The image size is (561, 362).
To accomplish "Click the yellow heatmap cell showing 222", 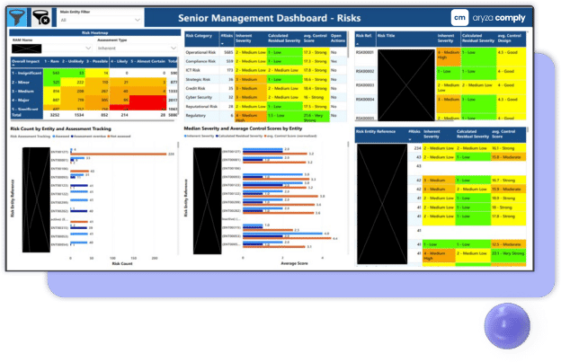I will (73, 83).
